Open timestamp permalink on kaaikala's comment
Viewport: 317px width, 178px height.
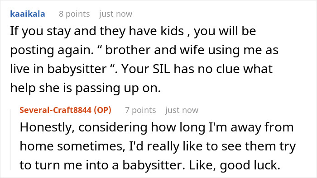(115, 14)
